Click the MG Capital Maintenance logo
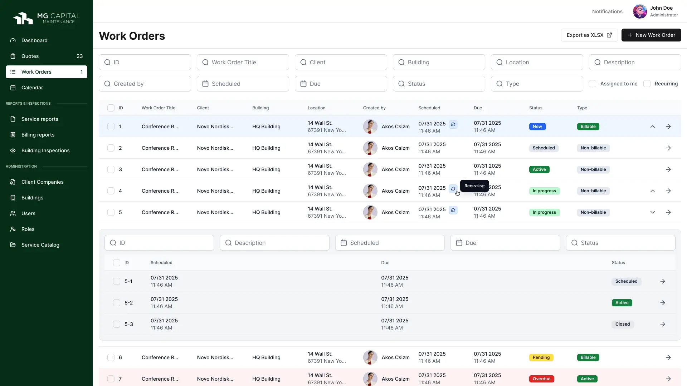This screenshot has height=386, width=687. 47,18
